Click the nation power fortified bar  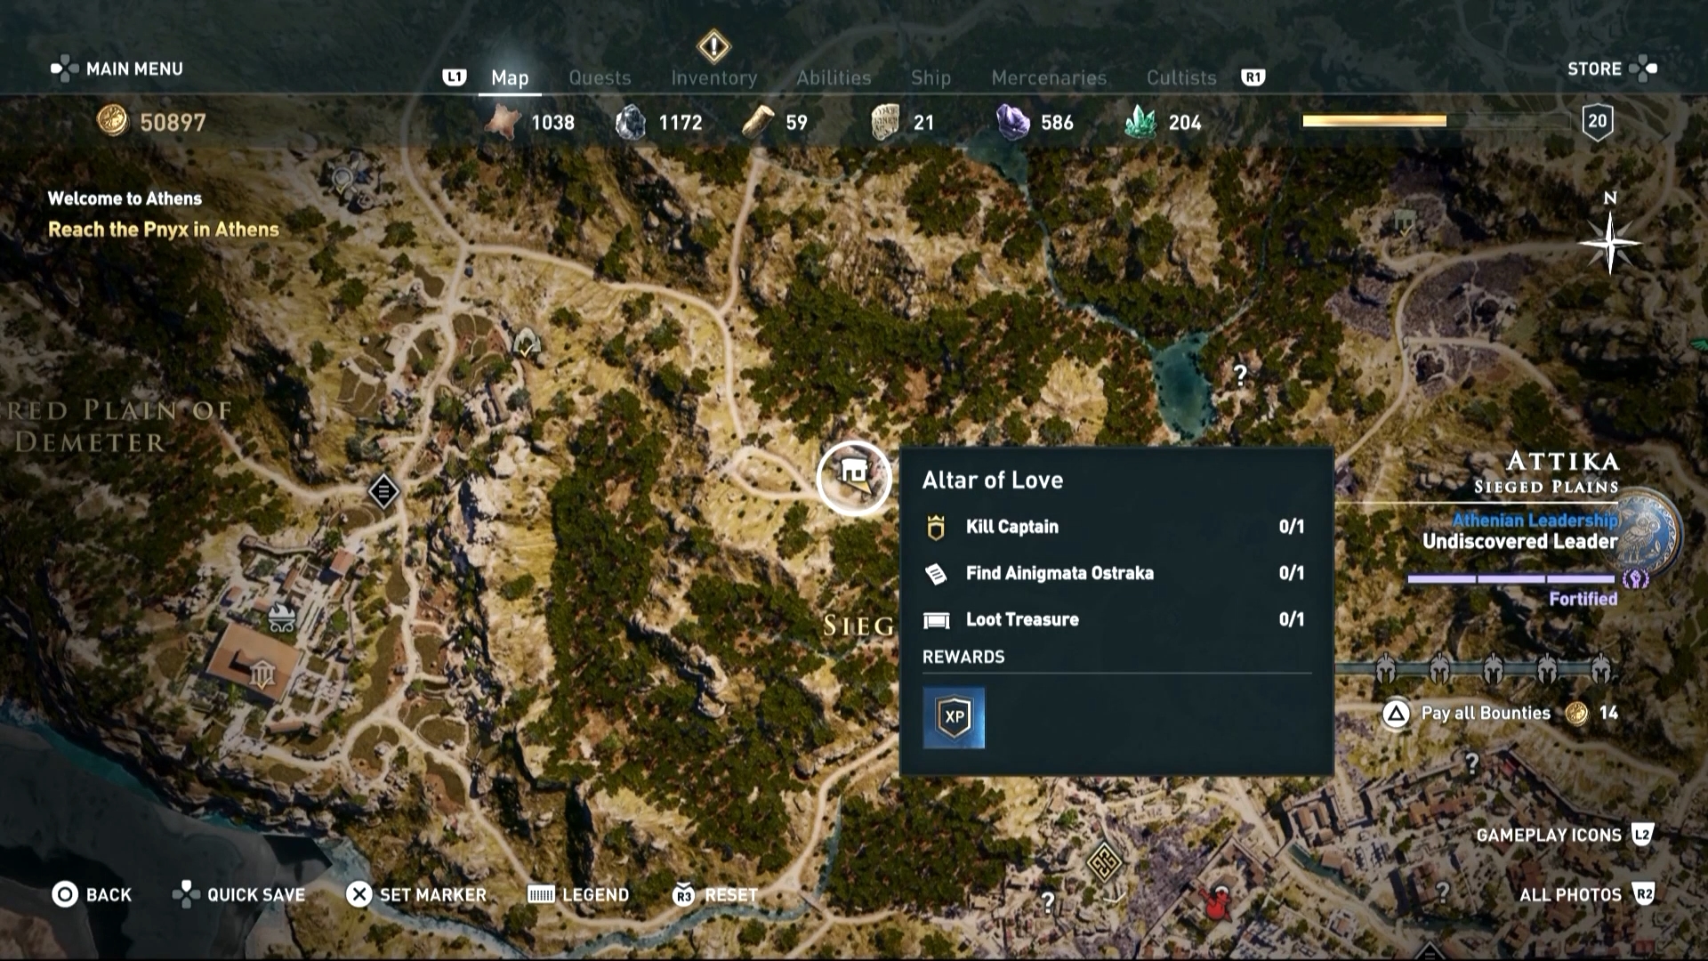1511,578
